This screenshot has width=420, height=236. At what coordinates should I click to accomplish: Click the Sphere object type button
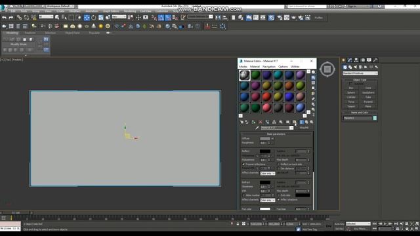point(351,92)
